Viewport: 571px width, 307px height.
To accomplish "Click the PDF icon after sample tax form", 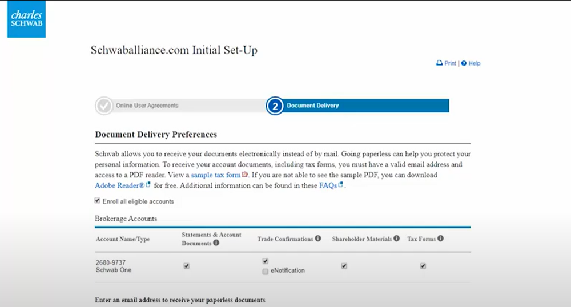I will click(245, 174).
